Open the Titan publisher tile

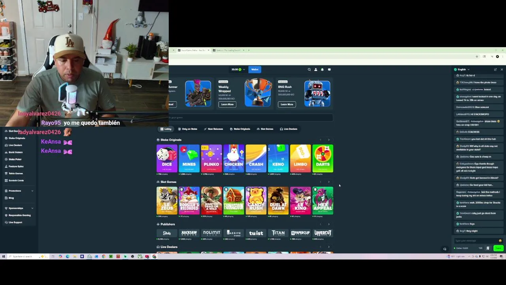[278, 233]
